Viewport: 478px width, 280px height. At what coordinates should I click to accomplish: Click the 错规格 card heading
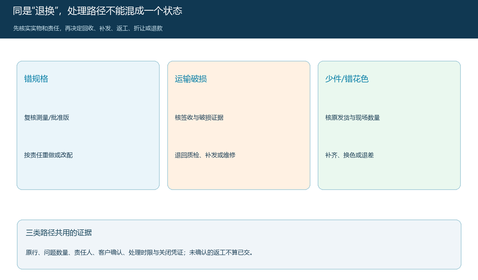coord(36,79)
